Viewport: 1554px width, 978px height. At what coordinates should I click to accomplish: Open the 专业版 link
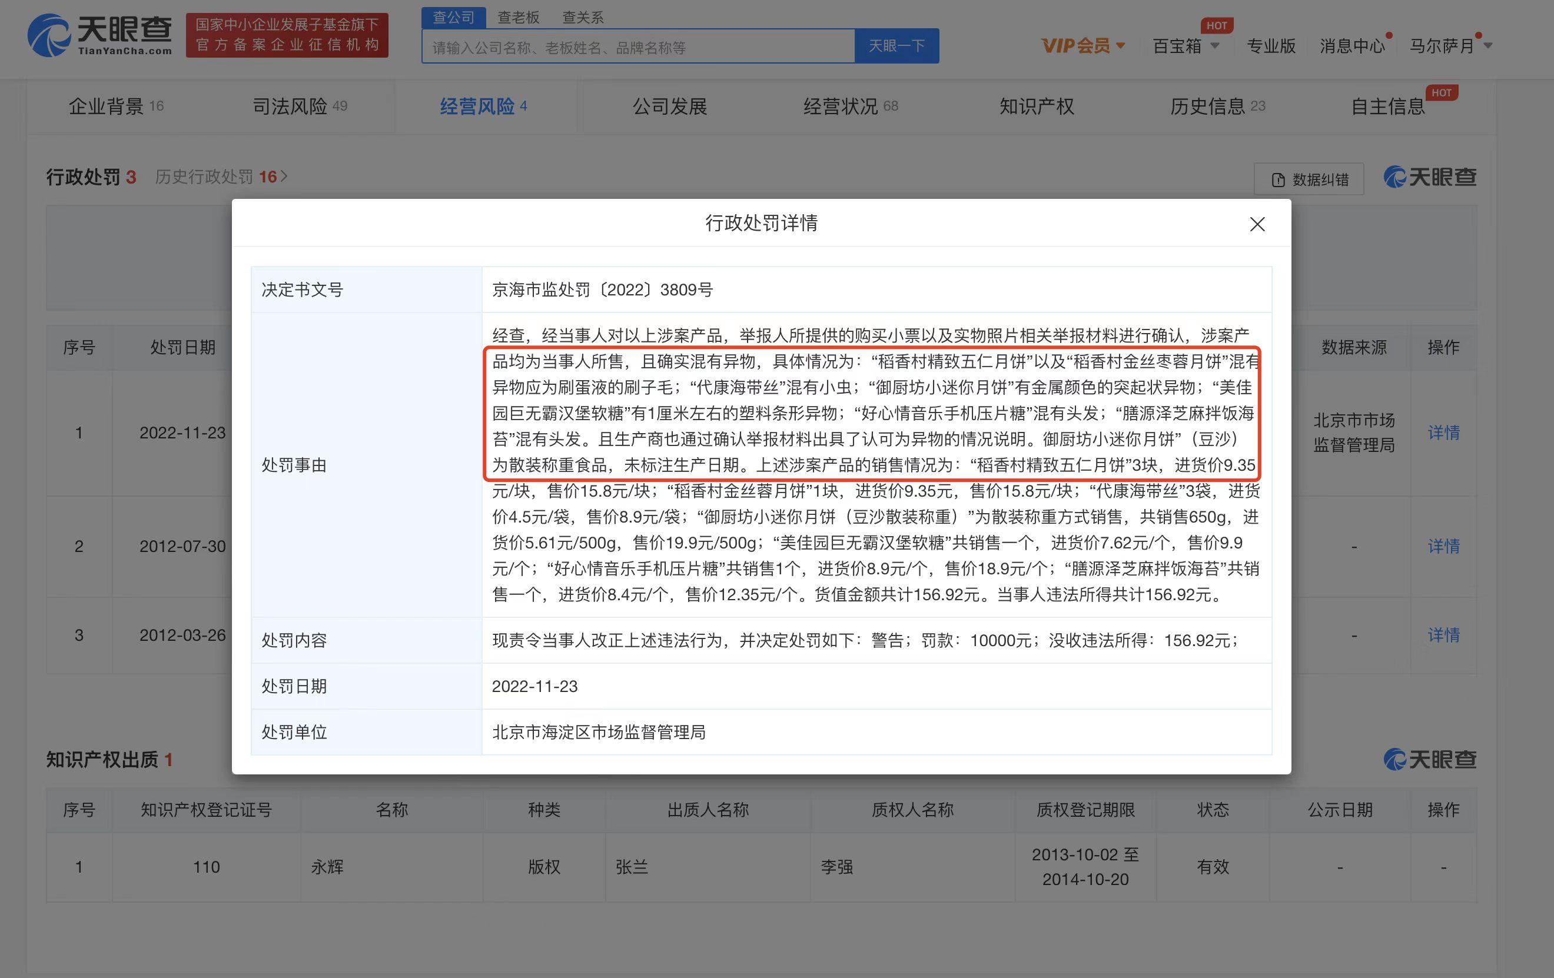click(1271, 46)
